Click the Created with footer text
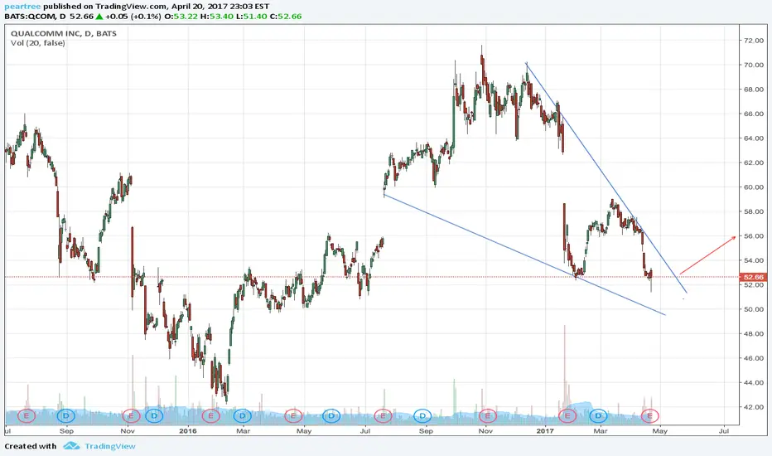This screenshot has height=456, width=772. pos(31,446)
